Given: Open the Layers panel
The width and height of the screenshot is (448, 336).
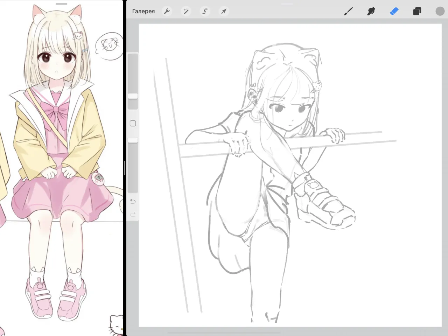Looking at the screenshot, I should 417,12.
